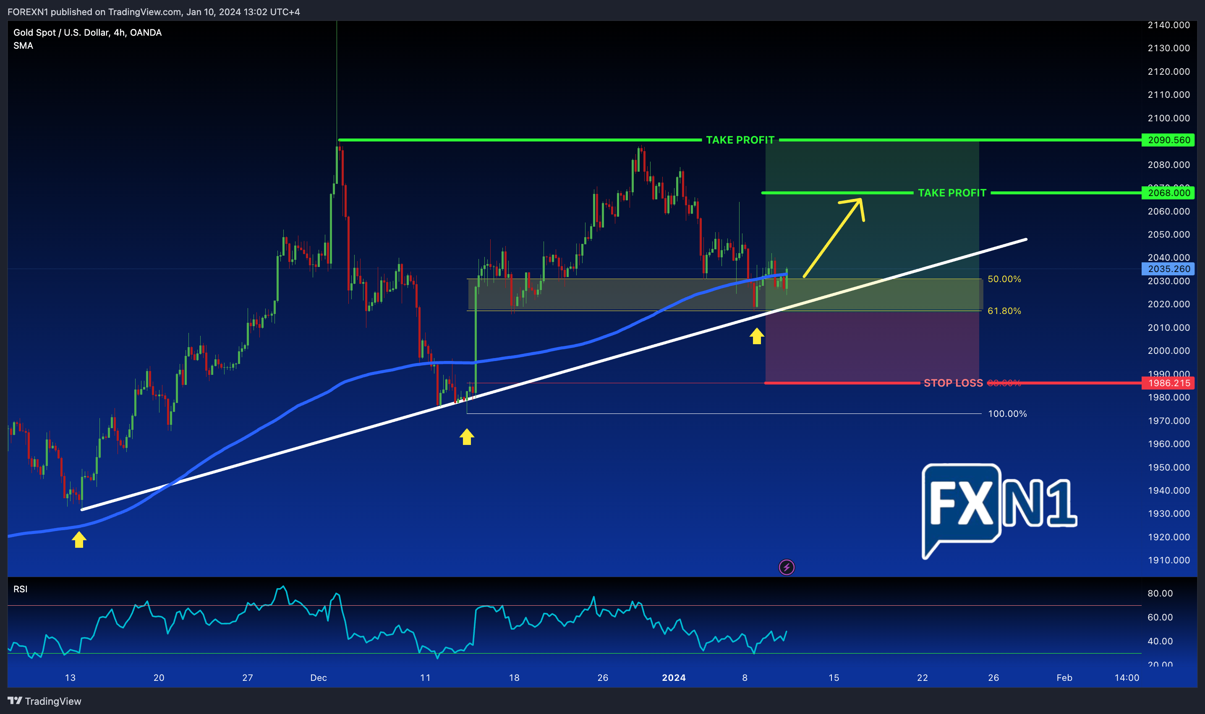Click the 2090.560 take profit price label
This screenshot has width=1205, height=714.
tap(1168, 140)
